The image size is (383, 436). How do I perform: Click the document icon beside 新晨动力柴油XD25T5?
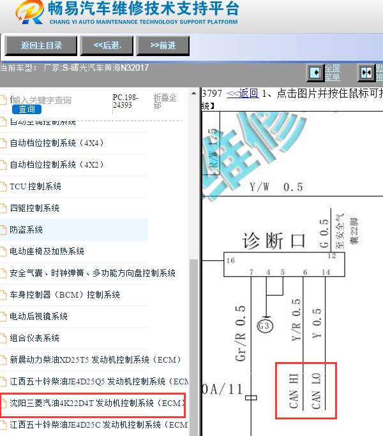[3, 360]
